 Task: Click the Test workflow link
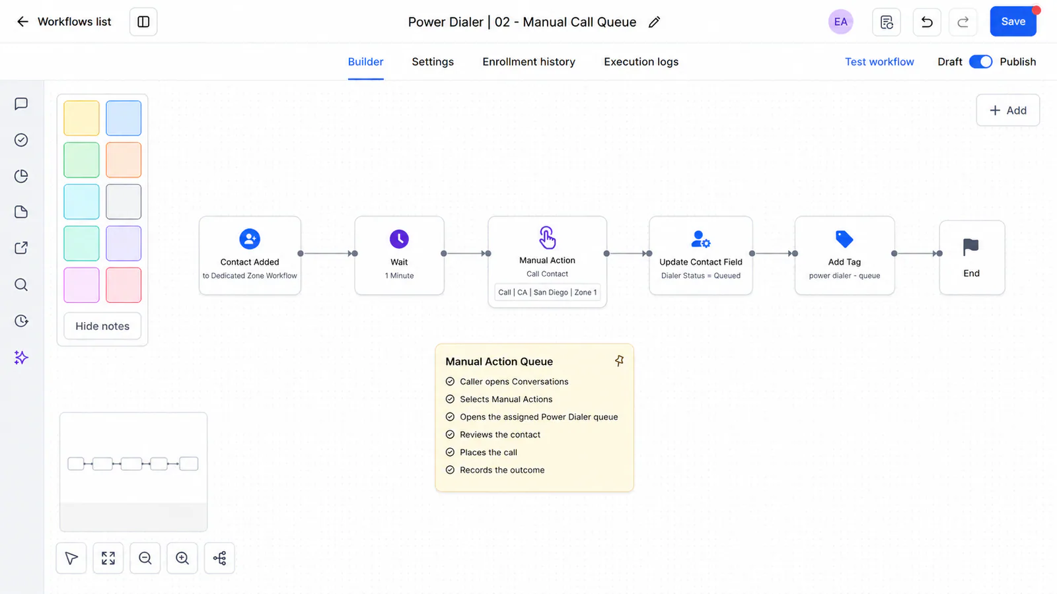coord(879,61)
